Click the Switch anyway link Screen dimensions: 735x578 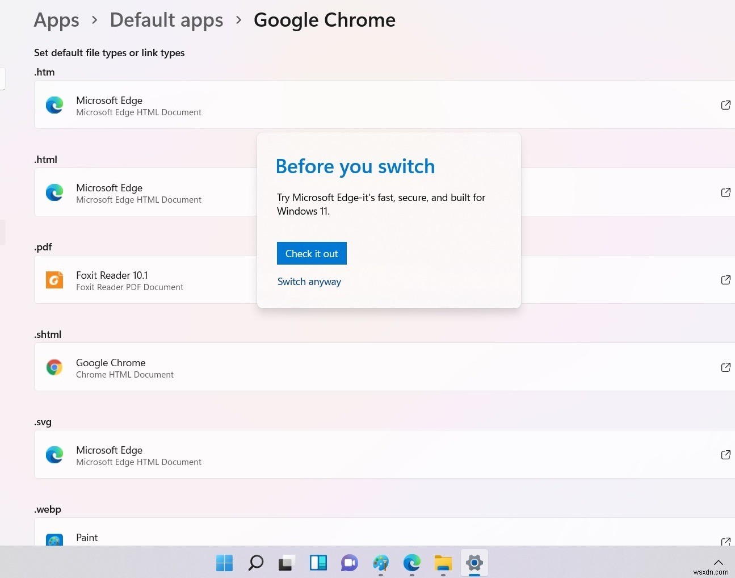coord(309,281)
